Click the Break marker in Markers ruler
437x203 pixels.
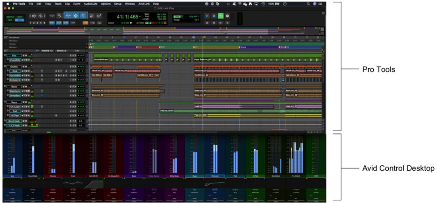point(243,47)
